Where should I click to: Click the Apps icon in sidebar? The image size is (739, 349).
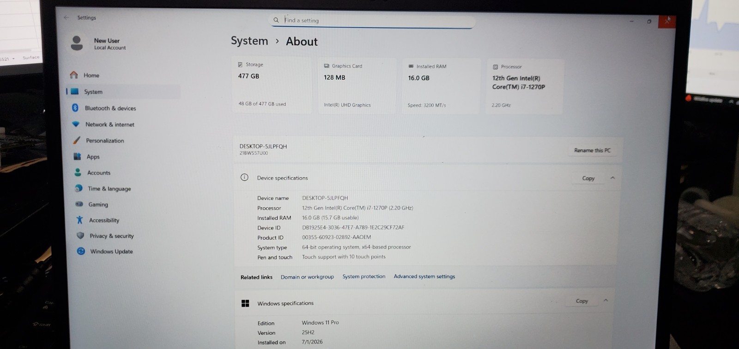[x=77, y=156]
